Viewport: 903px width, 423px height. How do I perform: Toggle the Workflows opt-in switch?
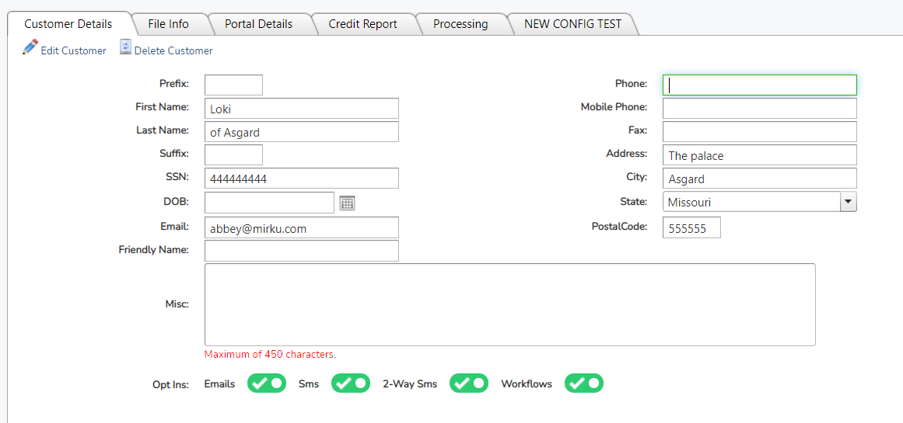(583, 383)
